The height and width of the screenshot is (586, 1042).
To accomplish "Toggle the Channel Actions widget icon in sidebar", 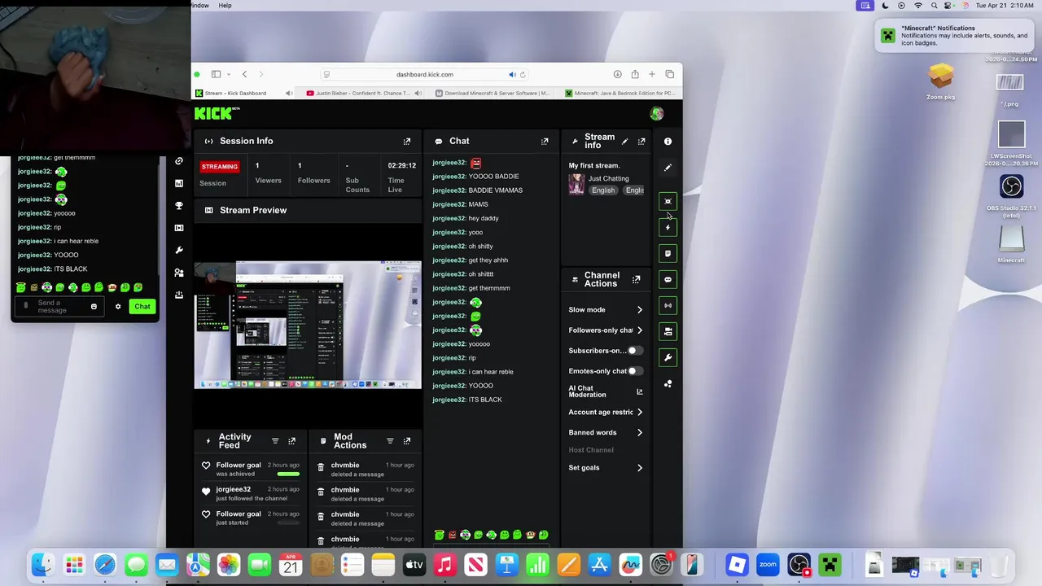I will [x=668, y=332].
